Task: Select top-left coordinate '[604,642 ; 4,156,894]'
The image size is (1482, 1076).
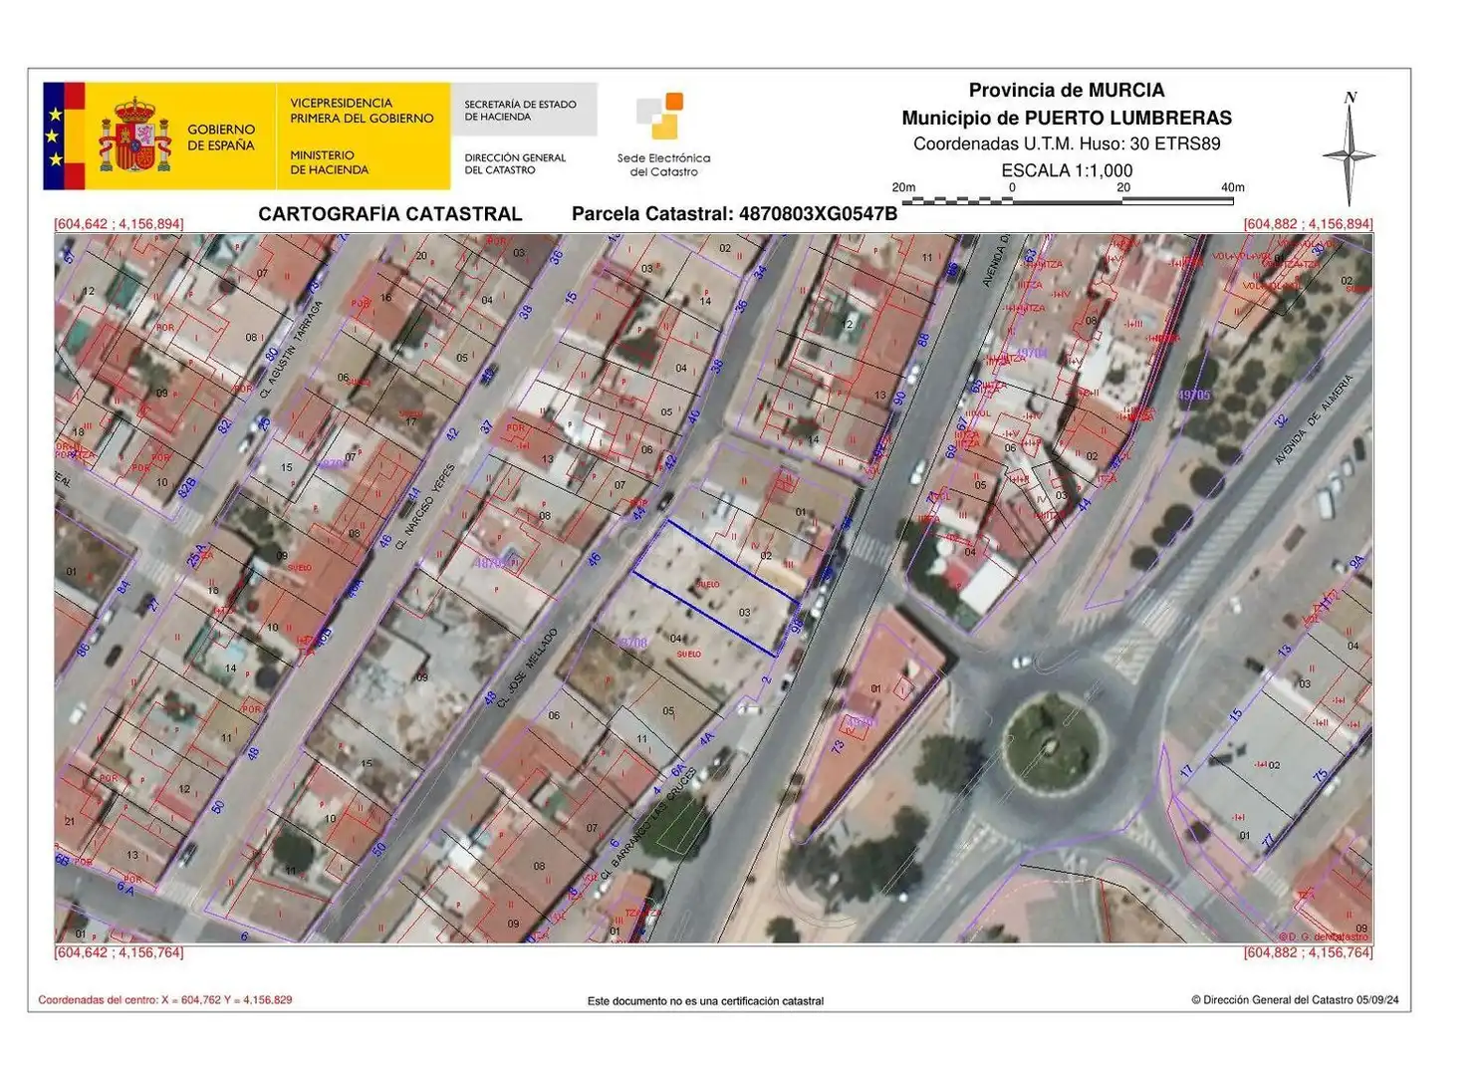Action: [119, 224]
